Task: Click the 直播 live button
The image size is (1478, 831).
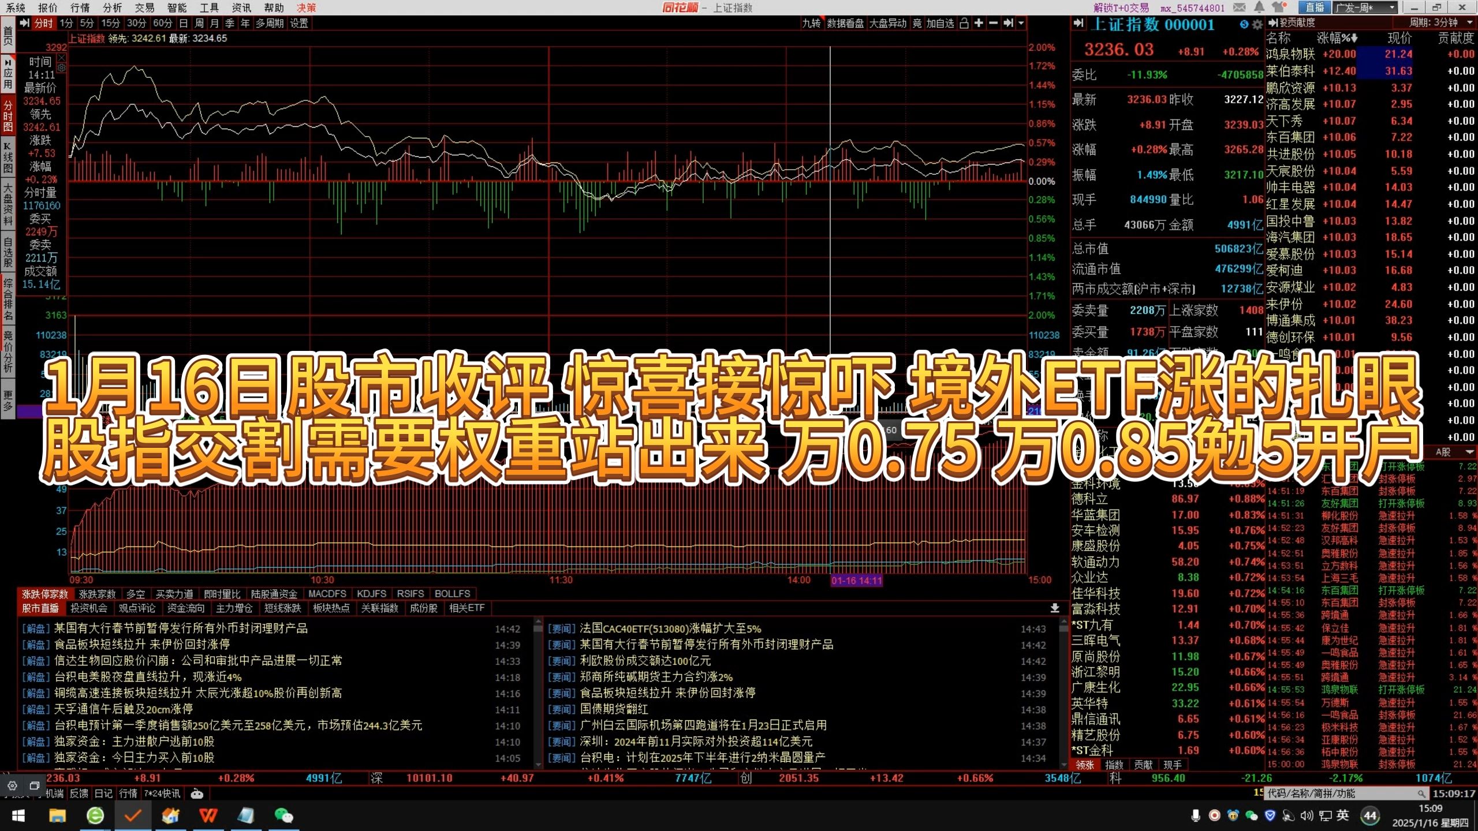Action: [1314, 8]
